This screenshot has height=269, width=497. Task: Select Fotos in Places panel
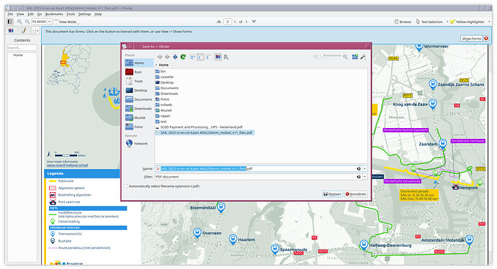point(138,127)
